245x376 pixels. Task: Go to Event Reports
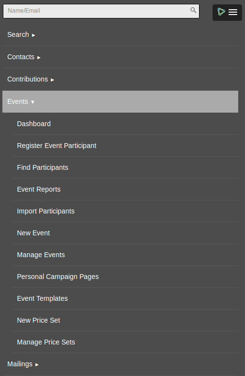(x=125, y=189)
